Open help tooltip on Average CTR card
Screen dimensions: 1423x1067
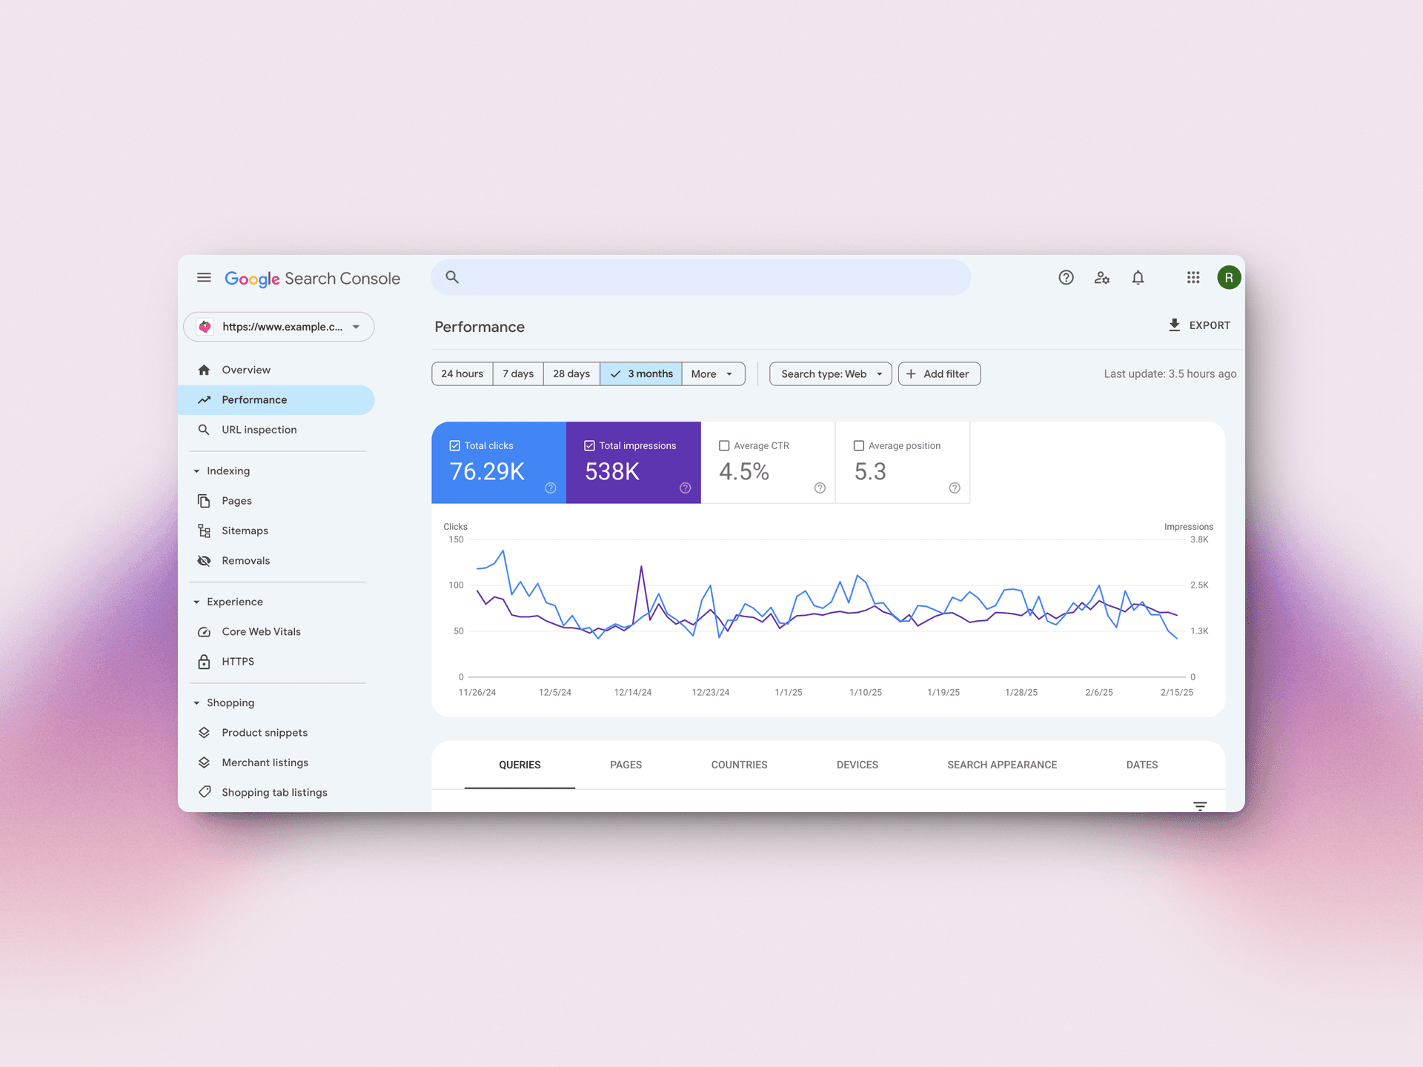pos(820,488)
